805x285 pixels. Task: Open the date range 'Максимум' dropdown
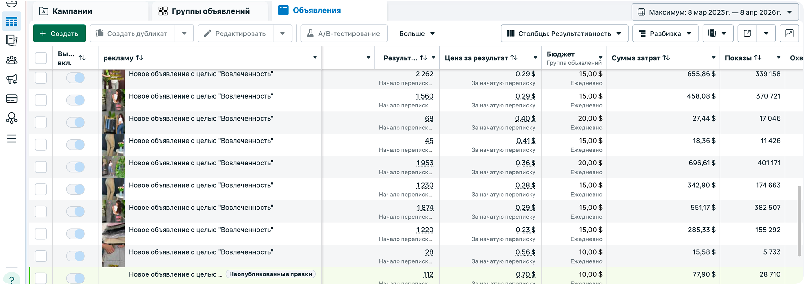click(716, 12)
